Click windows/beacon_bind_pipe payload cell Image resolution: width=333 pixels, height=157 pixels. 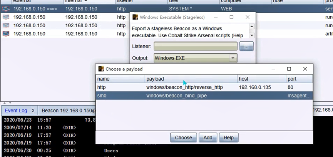pos(176,96)
